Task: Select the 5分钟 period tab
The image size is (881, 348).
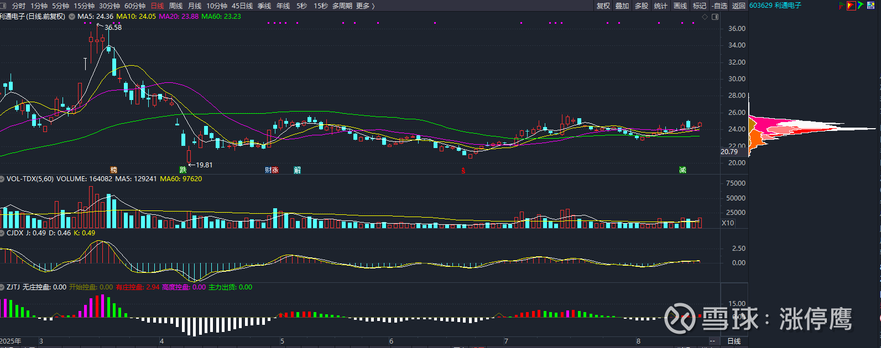Action: click(60, 6)
